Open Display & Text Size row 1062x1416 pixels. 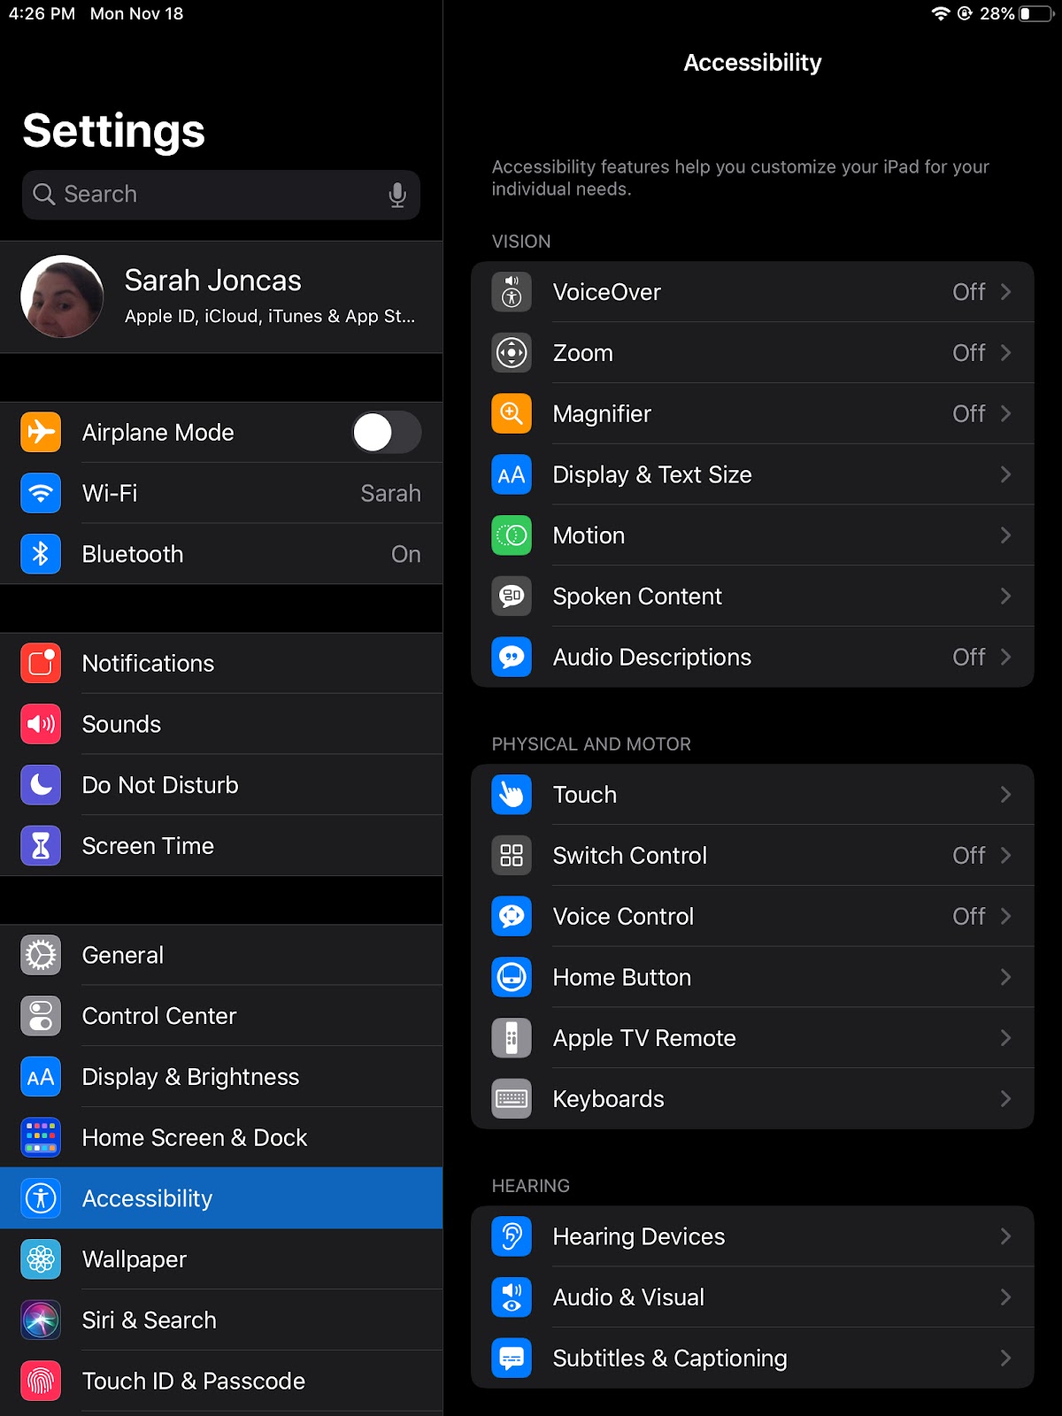[x=752, y=474]
